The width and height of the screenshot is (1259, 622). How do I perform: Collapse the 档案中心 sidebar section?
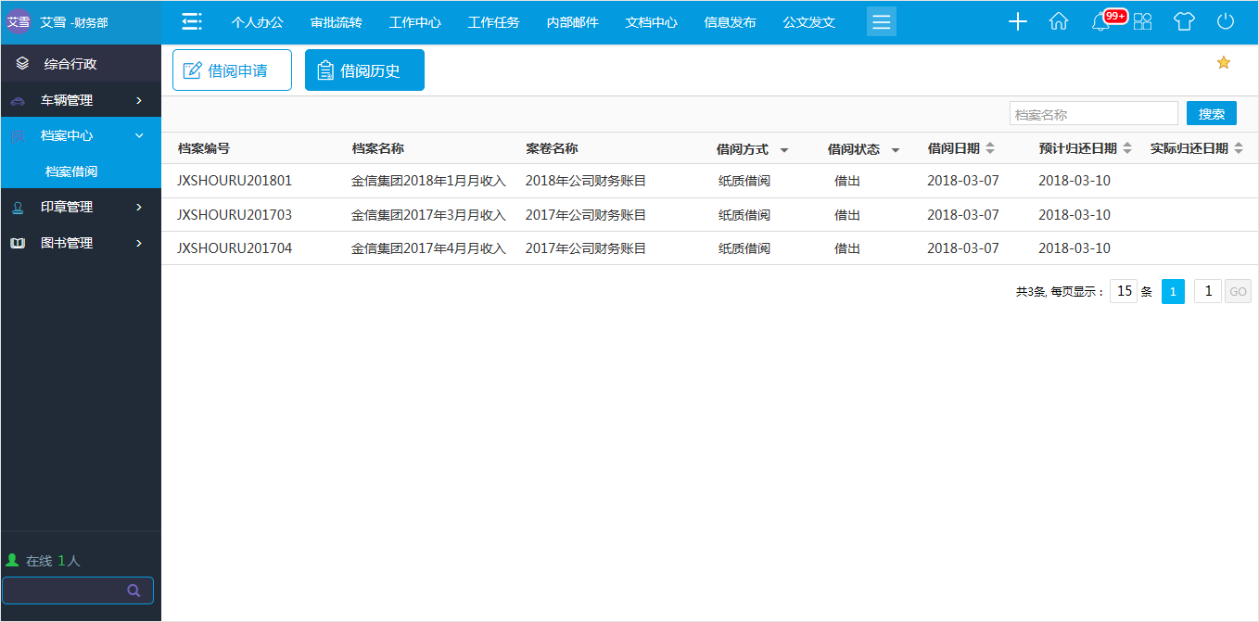pyautogui.click(x=81, y=134)
